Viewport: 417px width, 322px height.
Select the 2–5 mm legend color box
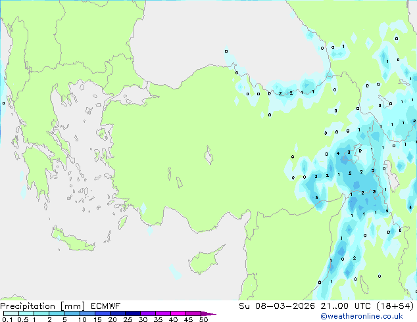pos(57,313)
